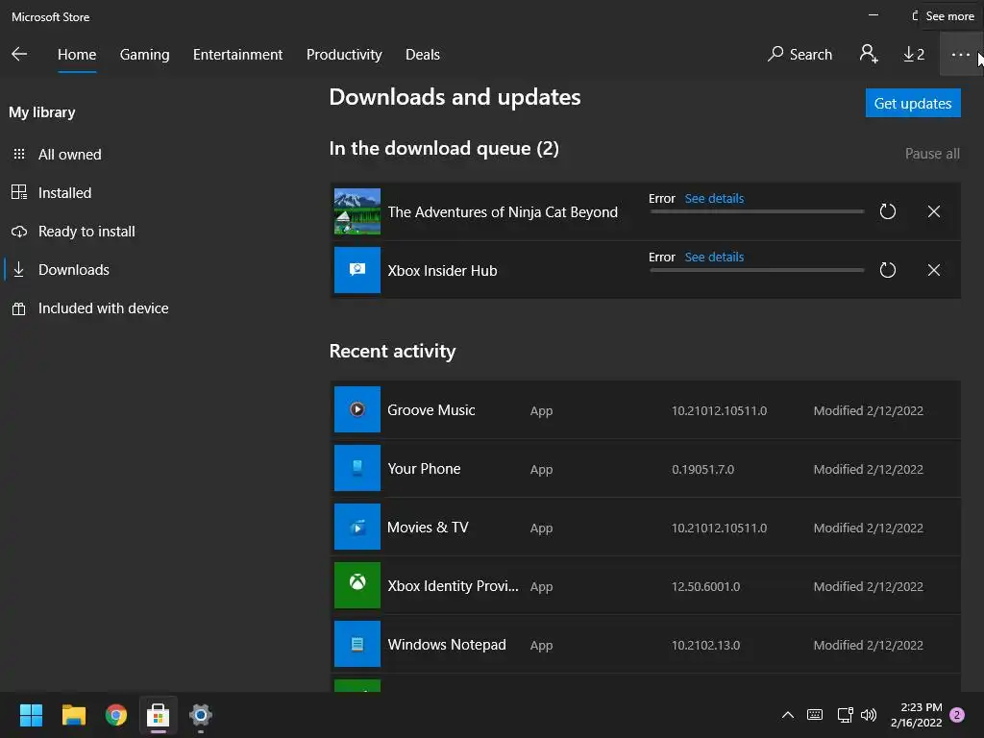Select Installed in My library
Screen dimensions: 984x738
click(64, 192)
